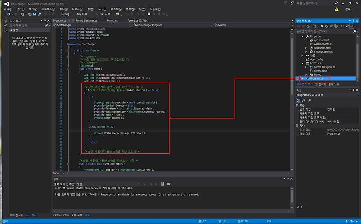The image size is (361, 224).
Task: Click the Refresh icon in Solution Explorer
Action: click(326, 26)
